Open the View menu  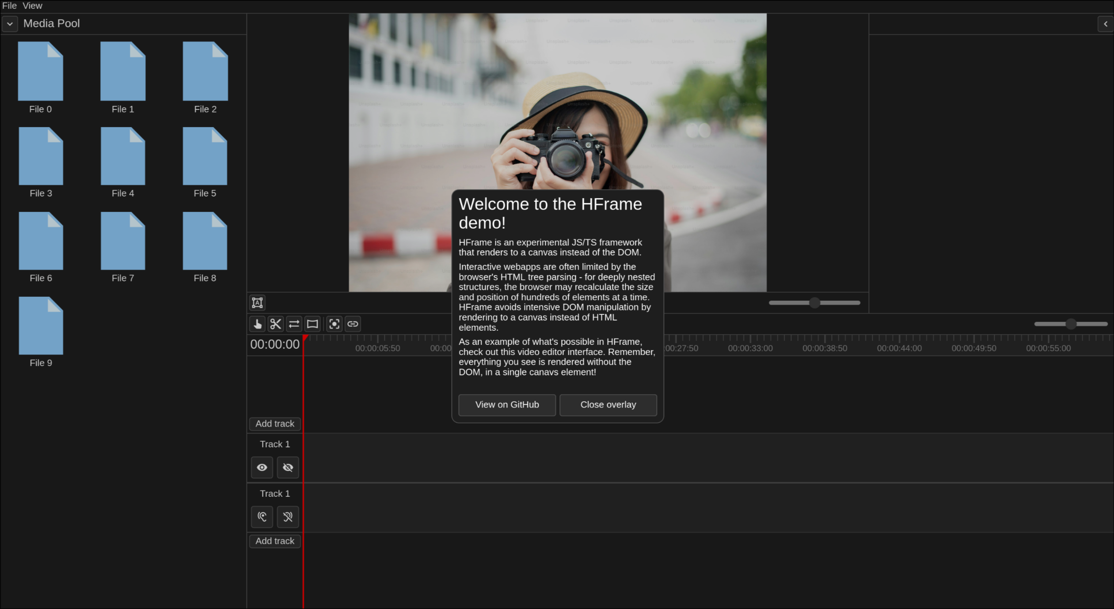[32, 6]
